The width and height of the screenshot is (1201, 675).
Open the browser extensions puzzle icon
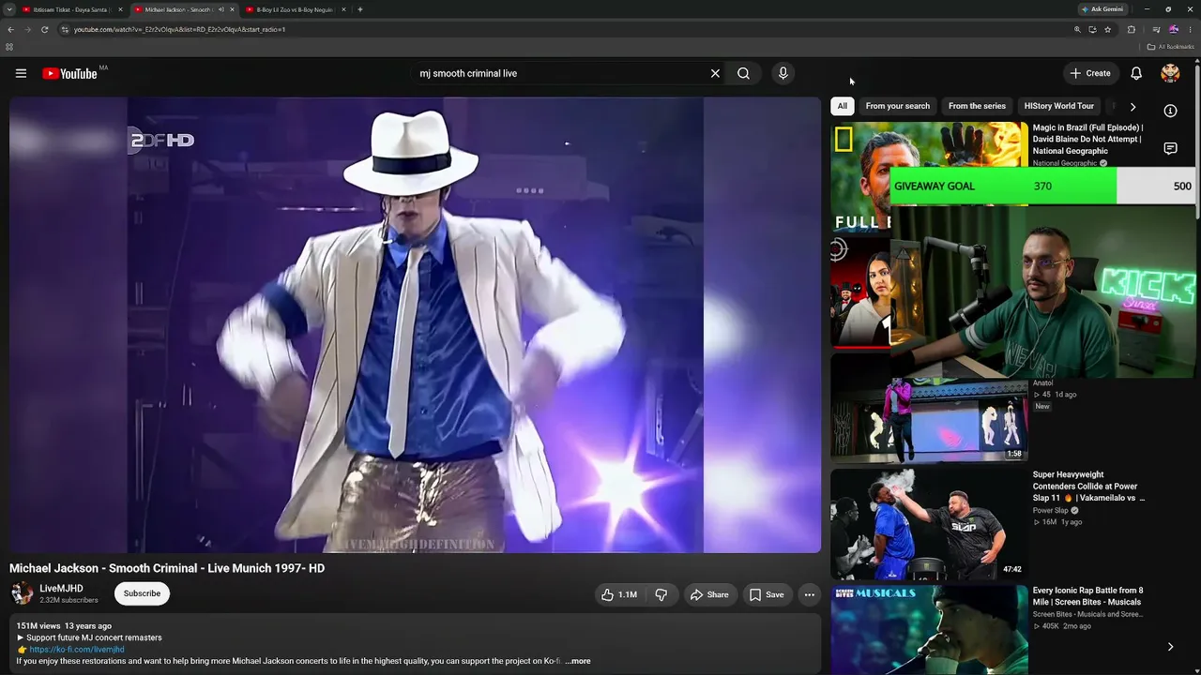click(1132, 29)
